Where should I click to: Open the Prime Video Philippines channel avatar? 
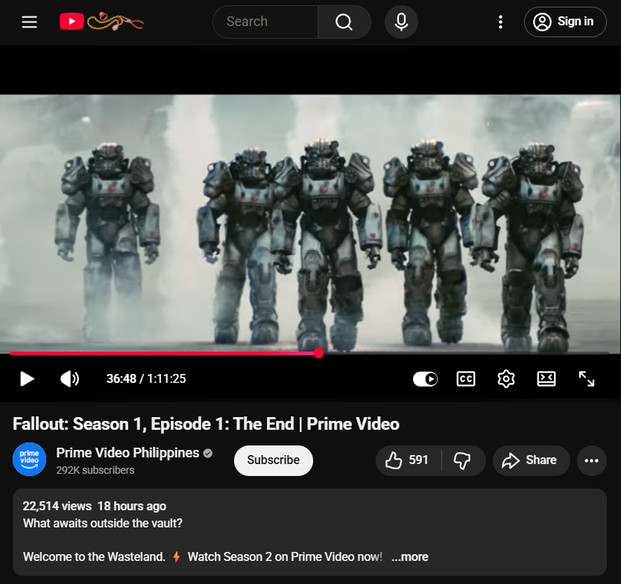30,459
